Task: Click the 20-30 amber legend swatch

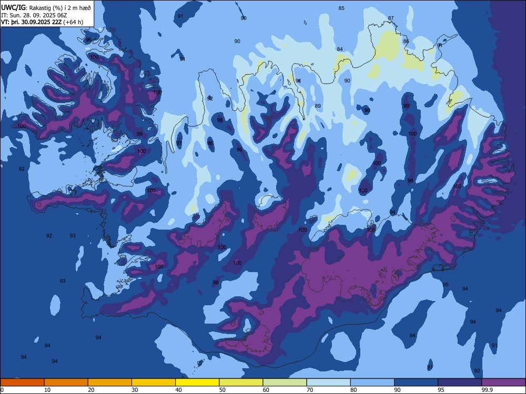Action: [x=110, y=382]
